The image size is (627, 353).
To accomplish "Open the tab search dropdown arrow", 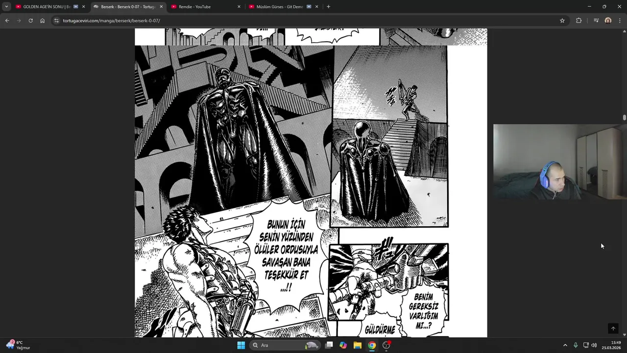I will point(6,7).
